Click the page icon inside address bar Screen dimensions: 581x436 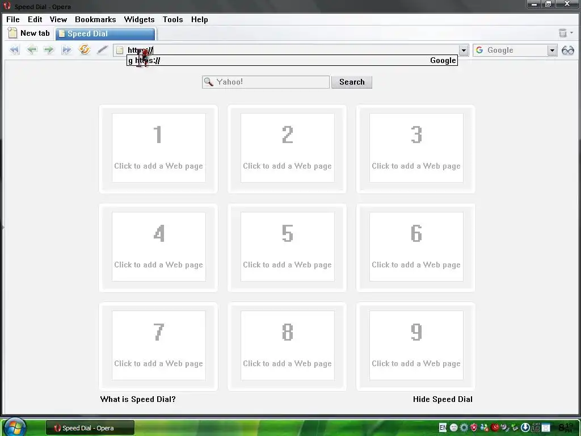point(119,50)
